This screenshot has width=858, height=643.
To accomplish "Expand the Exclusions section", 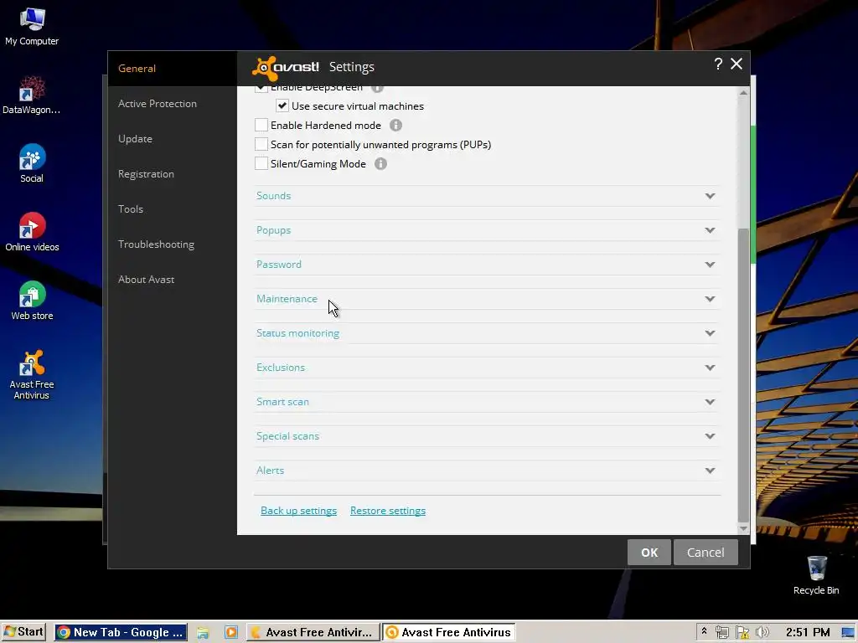I will click(x=488, y=368).
